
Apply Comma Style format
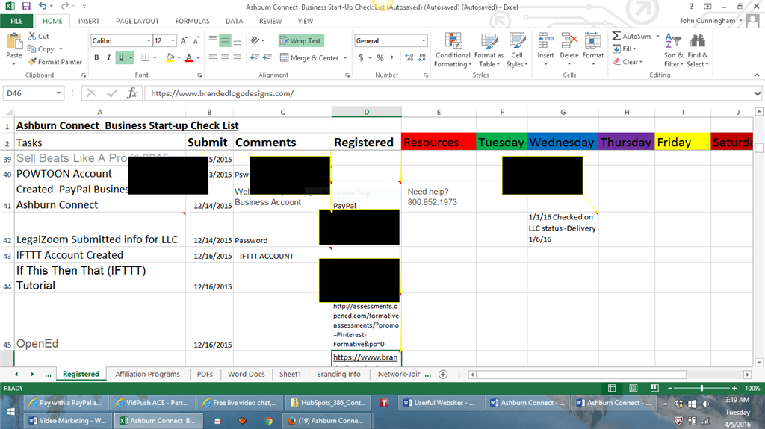[391, 57]
